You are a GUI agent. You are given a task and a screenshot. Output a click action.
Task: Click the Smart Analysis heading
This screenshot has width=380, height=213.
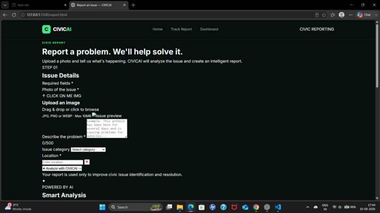pos(64,195)
